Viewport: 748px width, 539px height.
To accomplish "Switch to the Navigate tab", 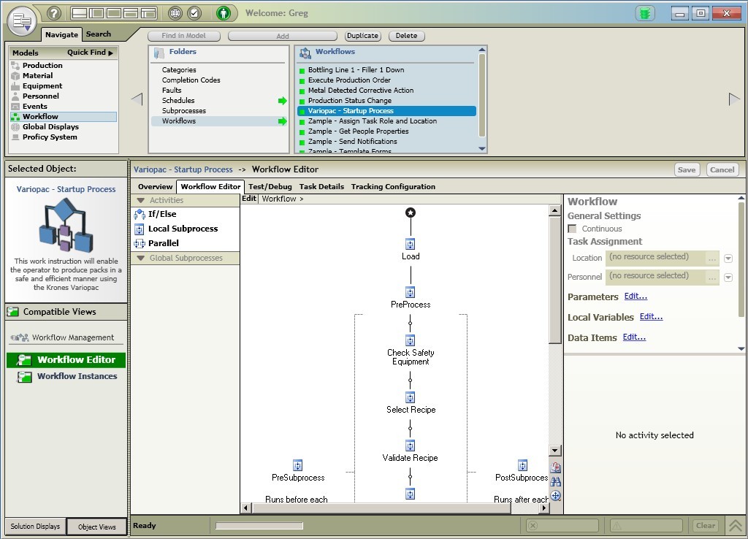I will point(61,34).
